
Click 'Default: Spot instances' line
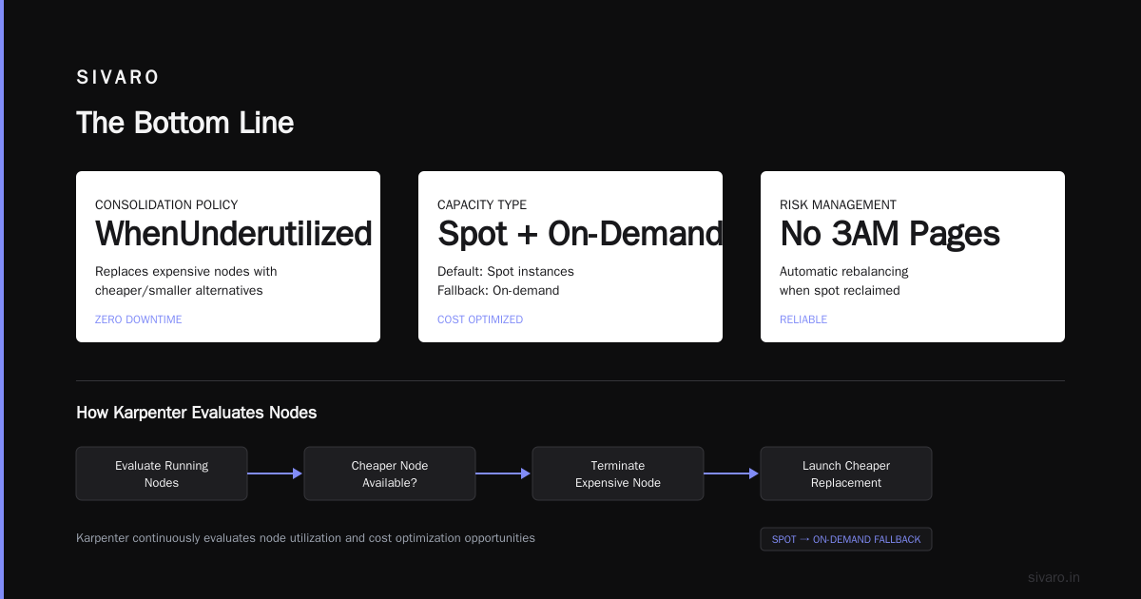click(x=506, y=271)
